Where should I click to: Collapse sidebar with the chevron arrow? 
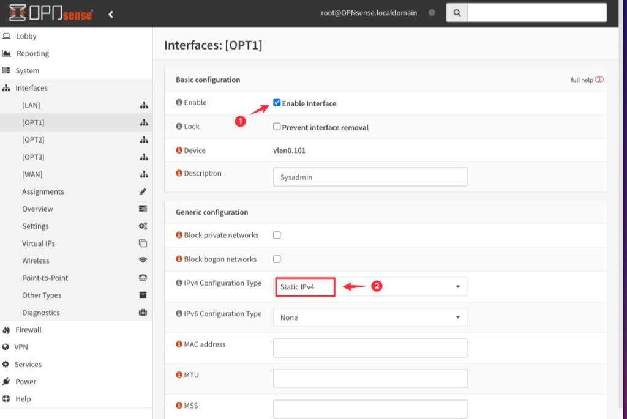[x=111, y=15]
